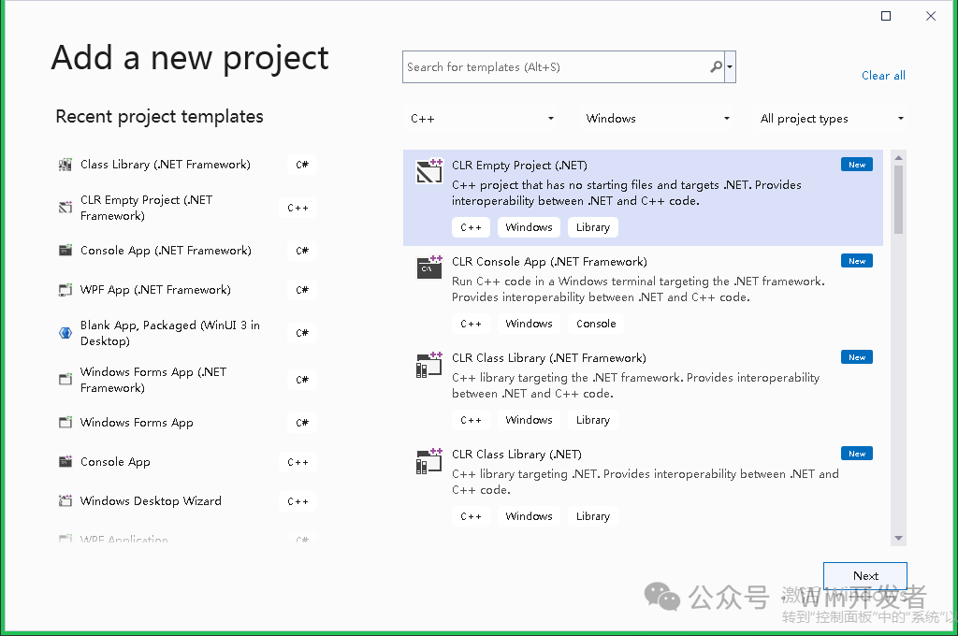Click C# label beside WPF App
The height and width of the screenshot is (636, 958).
click(302, 290)
